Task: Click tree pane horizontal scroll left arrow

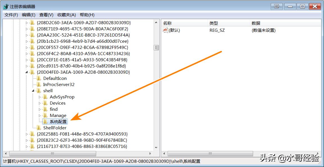Action: tap(6, 154)
